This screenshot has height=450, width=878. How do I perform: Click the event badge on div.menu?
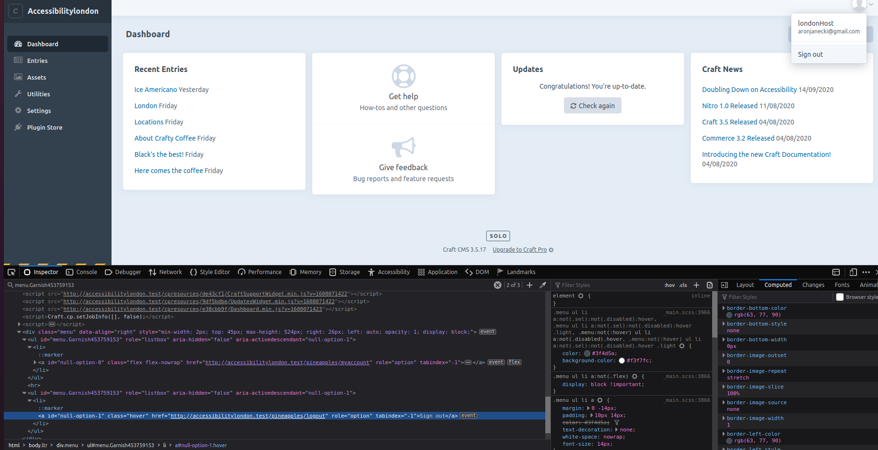click(488, 332)
